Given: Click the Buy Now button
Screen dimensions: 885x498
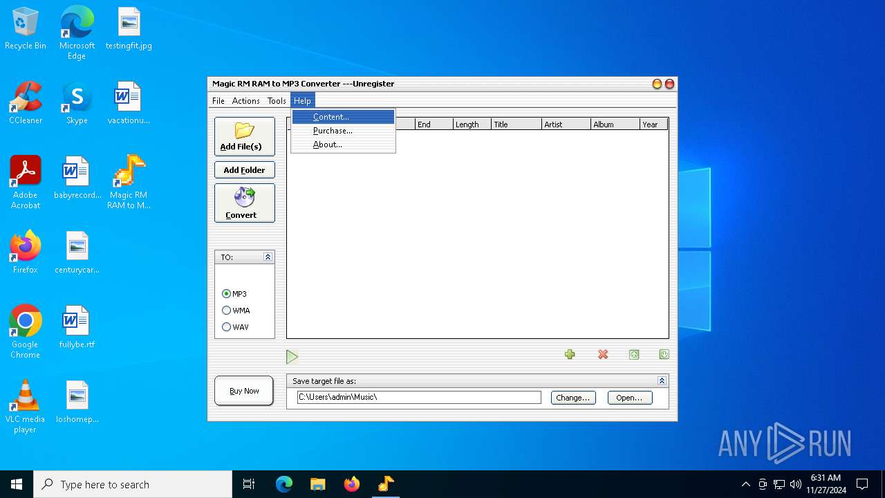Looking at the screenshot, I should pos(244,391).
